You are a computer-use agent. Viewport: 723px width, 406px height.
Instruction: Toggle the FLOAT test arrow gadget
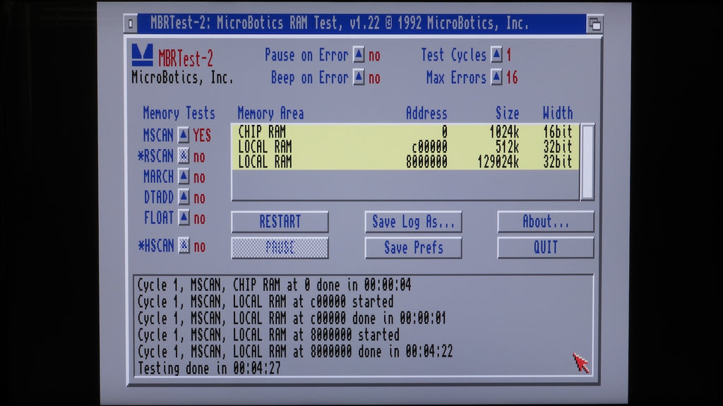[x=184, y=219]
